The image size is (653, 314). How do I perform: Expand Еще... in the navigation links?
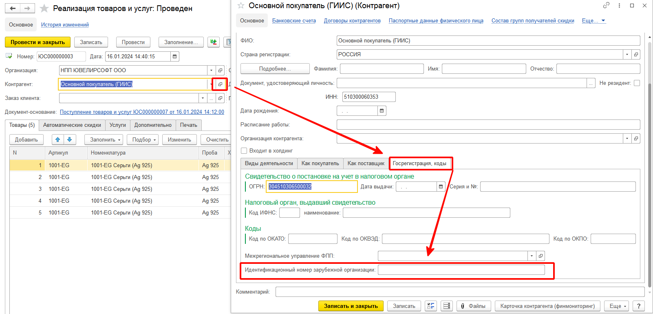tap(593, 20)
